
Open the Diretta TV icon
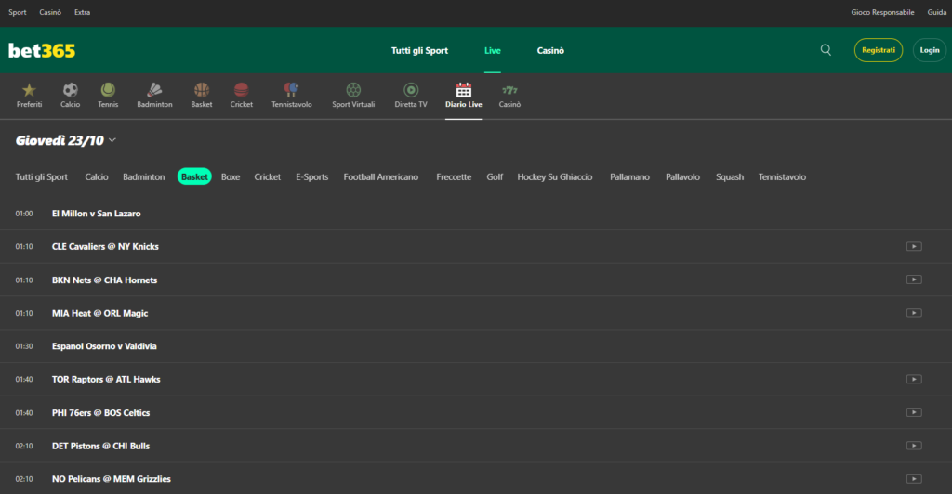tap(411, 91)
